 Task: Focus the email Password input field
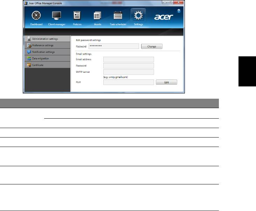click(129, 66)
